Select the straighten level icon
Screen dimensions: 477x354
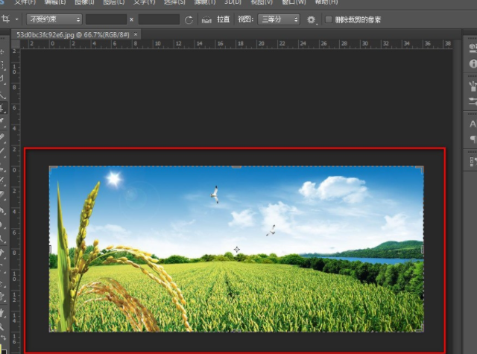click(x=206, y=20)
